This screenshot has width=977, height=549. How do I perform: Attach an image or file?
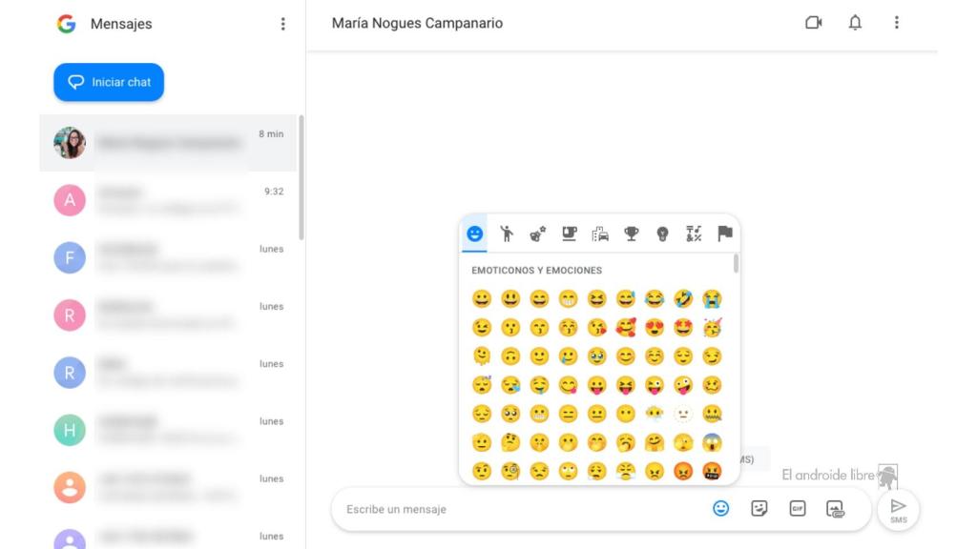tap(835, 509)
